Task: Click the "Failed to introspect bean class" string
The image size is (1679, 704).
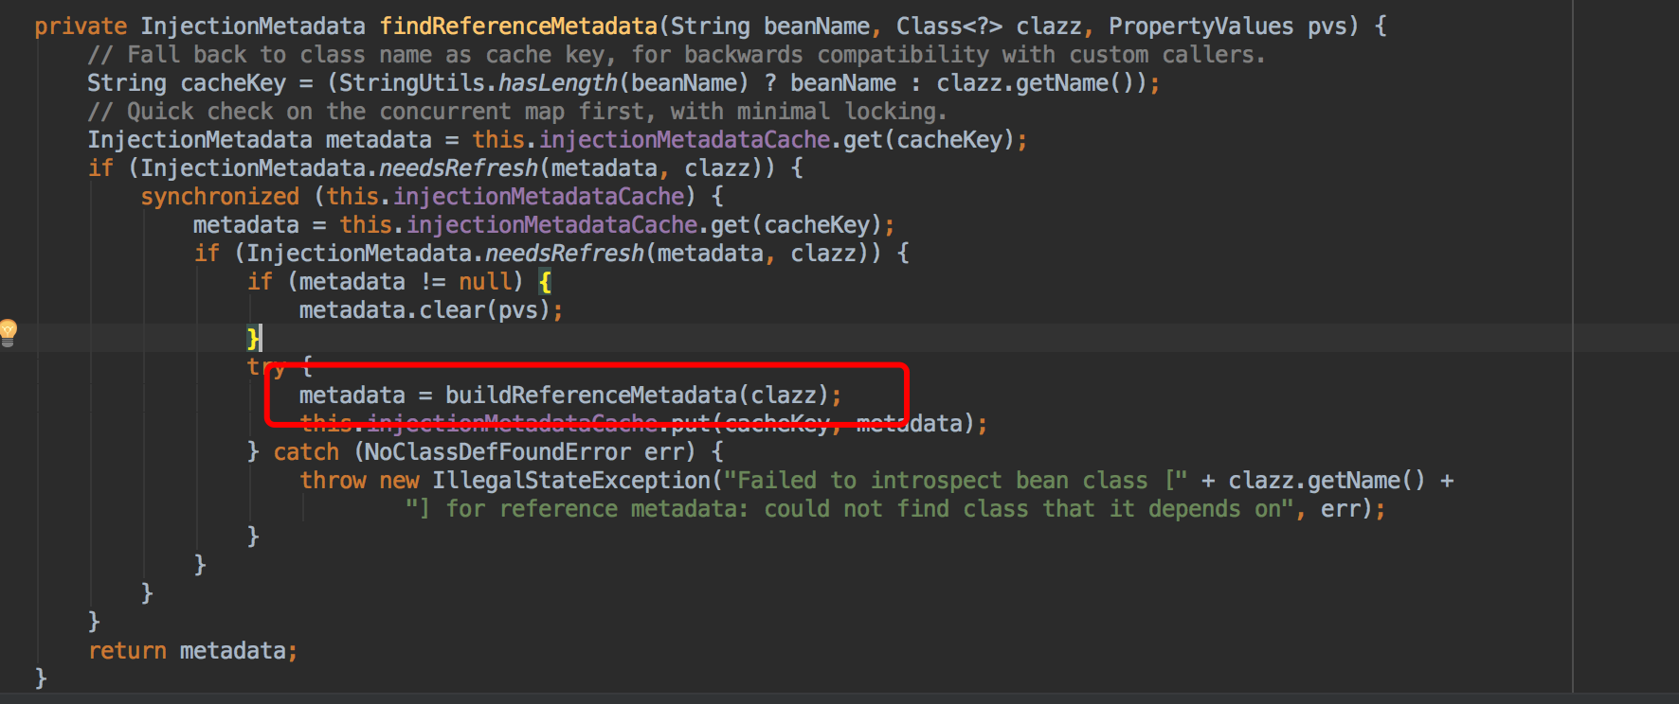Action: [x=955, y=481]
